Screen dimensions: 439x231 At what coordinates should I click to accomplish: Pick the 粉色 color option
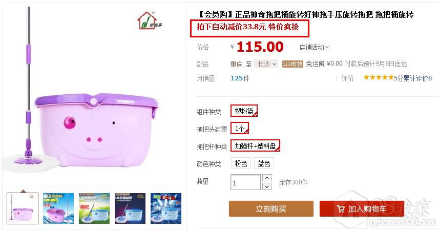coord(241,163)
